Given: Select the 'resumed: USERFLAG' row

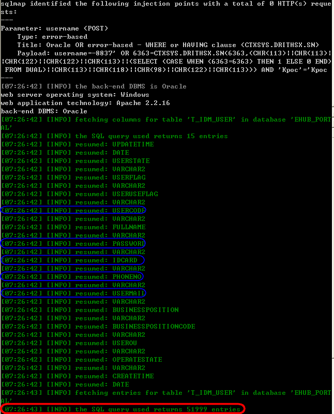Looking at the screenshot, I should 73,178.
